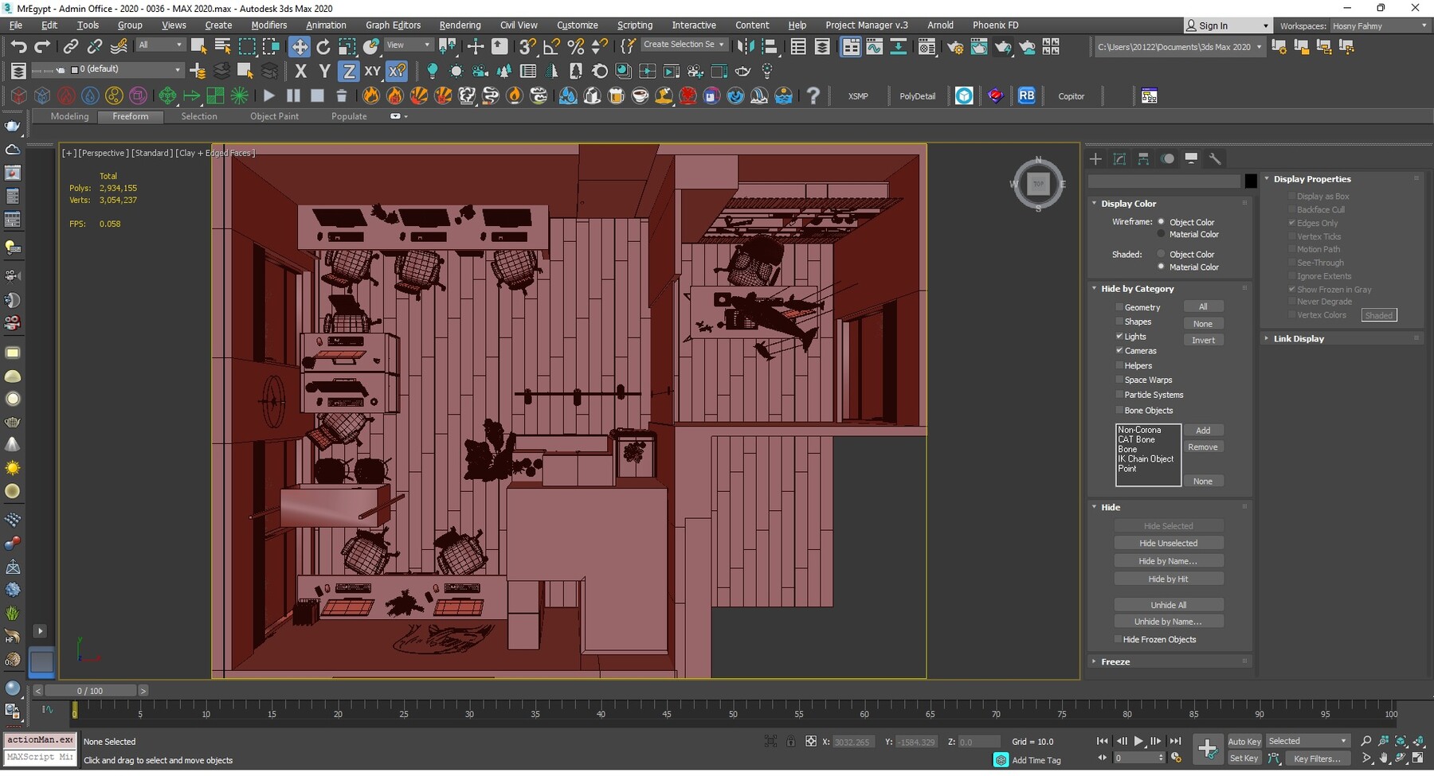Screen dimensions: 1434x776
Task: Open the Hierarchy panel icon
Action: 1143,159
